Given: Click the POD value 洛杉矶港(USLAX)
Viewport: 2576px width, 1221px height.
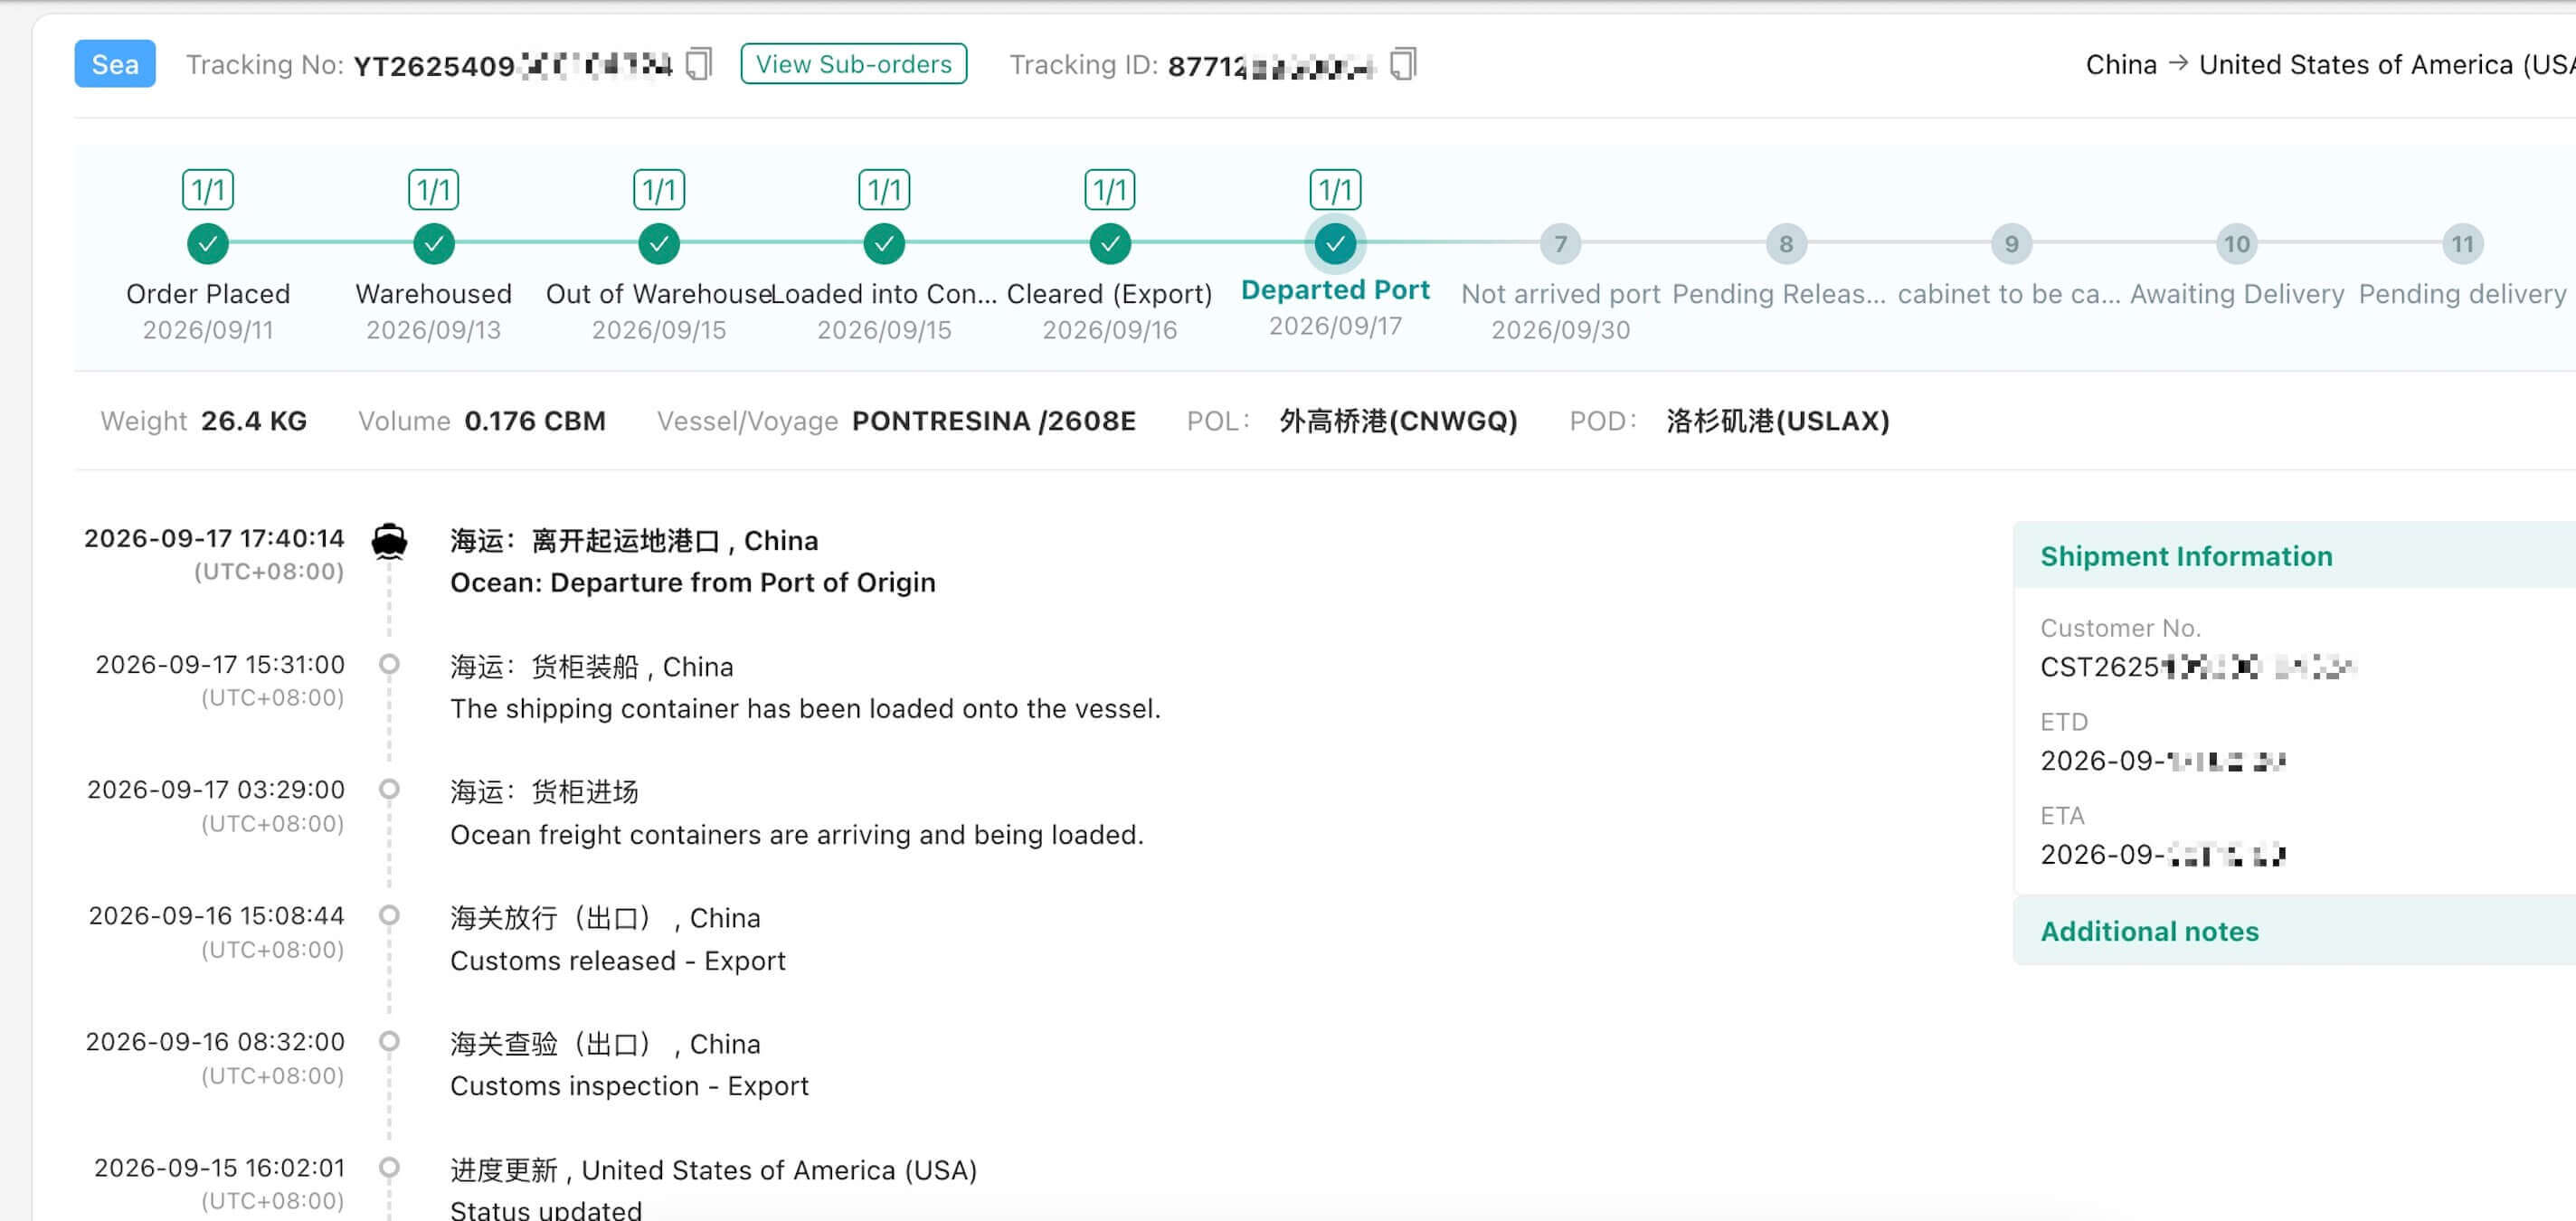Looking at the screenshot, I should [1778, 421].
